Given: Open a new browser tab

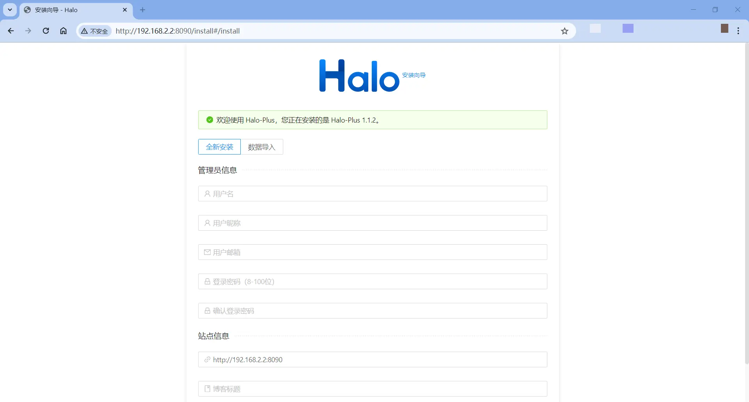Looking at the screenshot, I should click(142, 10).
